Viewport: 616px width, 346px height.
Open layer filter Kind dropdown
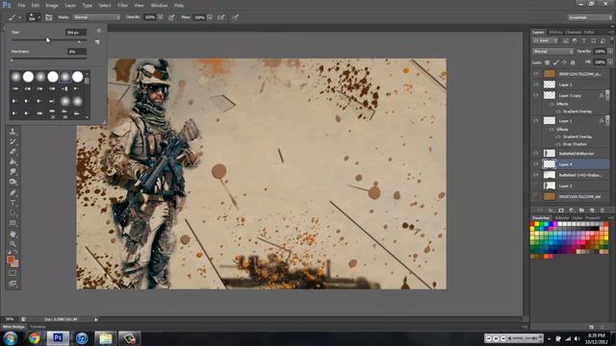coord(546,40)
